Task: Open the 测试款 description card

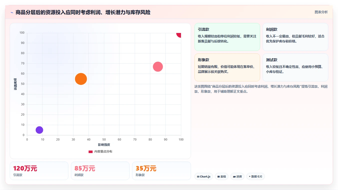Action: 295,67
